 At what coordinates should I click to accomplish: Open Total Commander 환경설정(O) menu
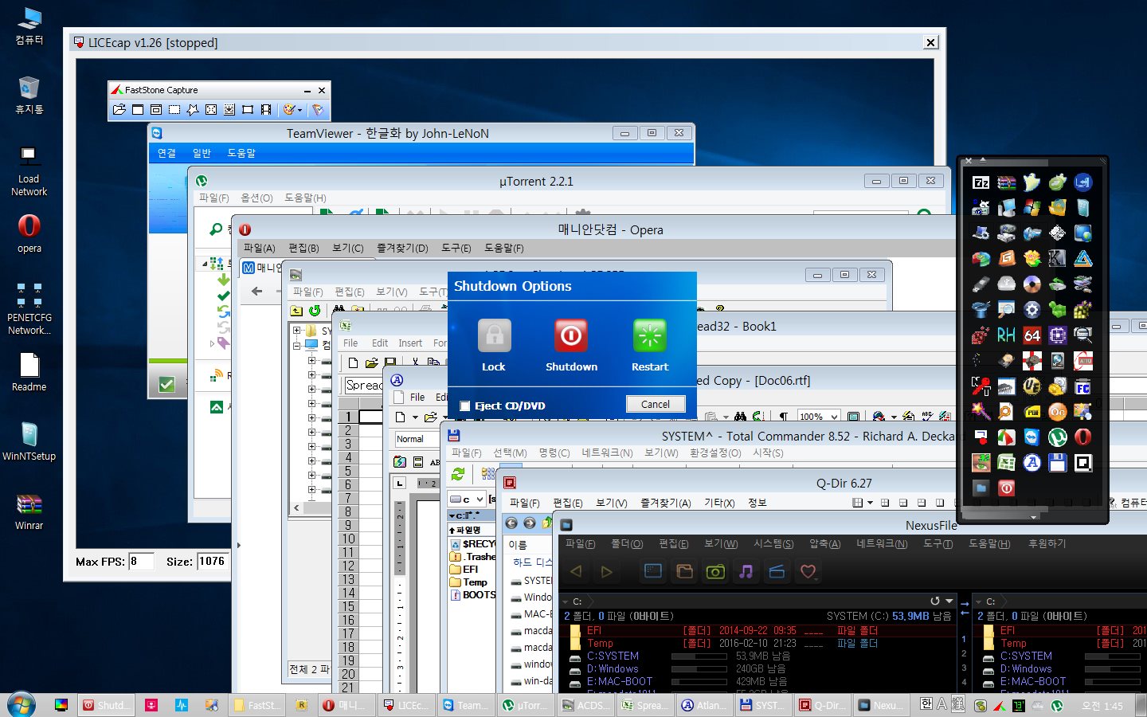point(715,453)
